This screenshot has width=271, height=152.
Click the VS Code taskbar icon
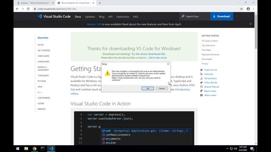coord(51,149)
